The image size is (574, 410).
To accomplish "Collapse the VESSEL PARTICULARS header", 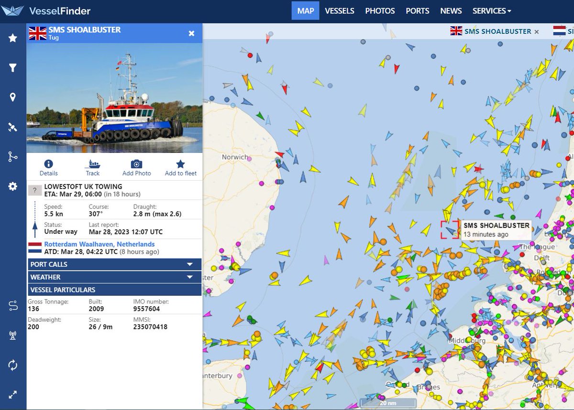I will tap(115, 290).
